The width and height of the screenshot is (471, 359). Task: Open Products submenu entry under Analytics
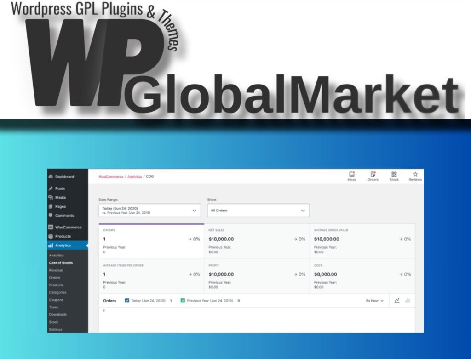[x=56, y=285]
